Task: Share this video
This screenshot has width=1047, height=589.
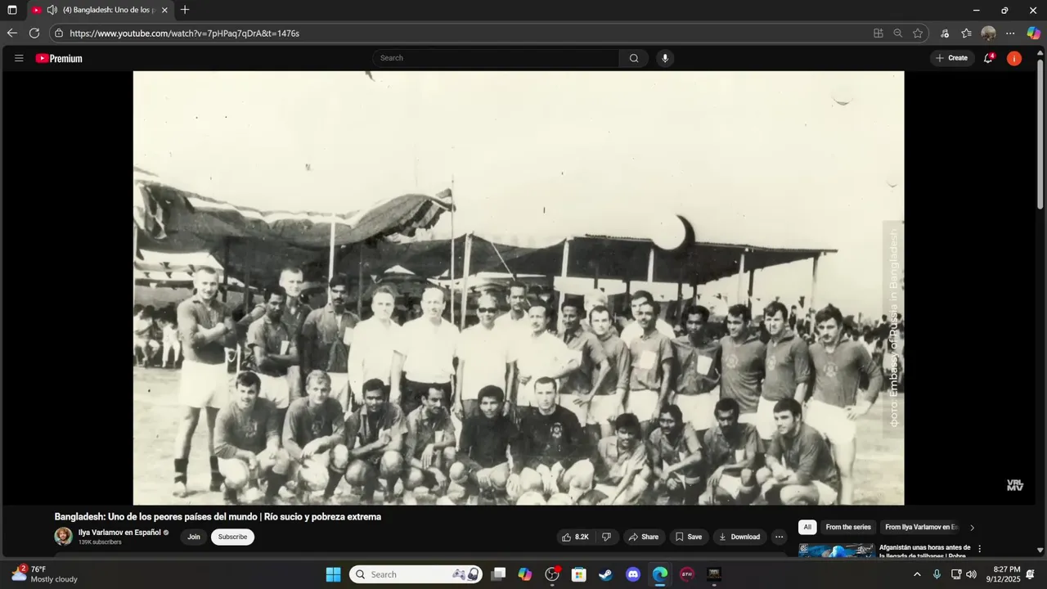Action: [643, 537]
